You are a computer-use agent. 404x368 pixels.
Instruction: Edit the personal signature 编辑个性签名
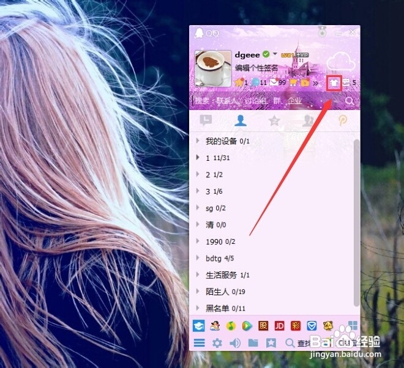(256, 68)
